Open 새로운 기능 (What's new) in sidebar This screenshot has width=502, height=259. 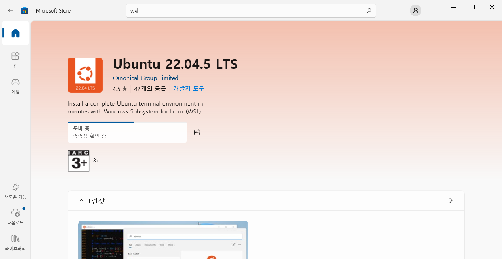pos(15,191)
